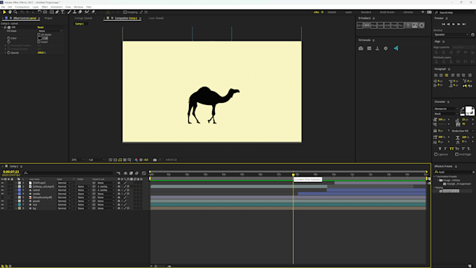Open the viewer resolution Full dropdown

(x=96, y=160)
